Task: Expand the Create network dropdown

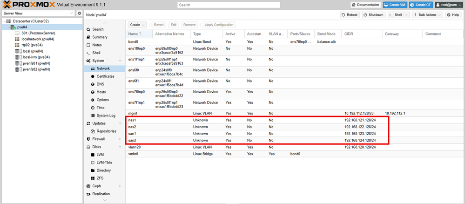Action: 137,25
